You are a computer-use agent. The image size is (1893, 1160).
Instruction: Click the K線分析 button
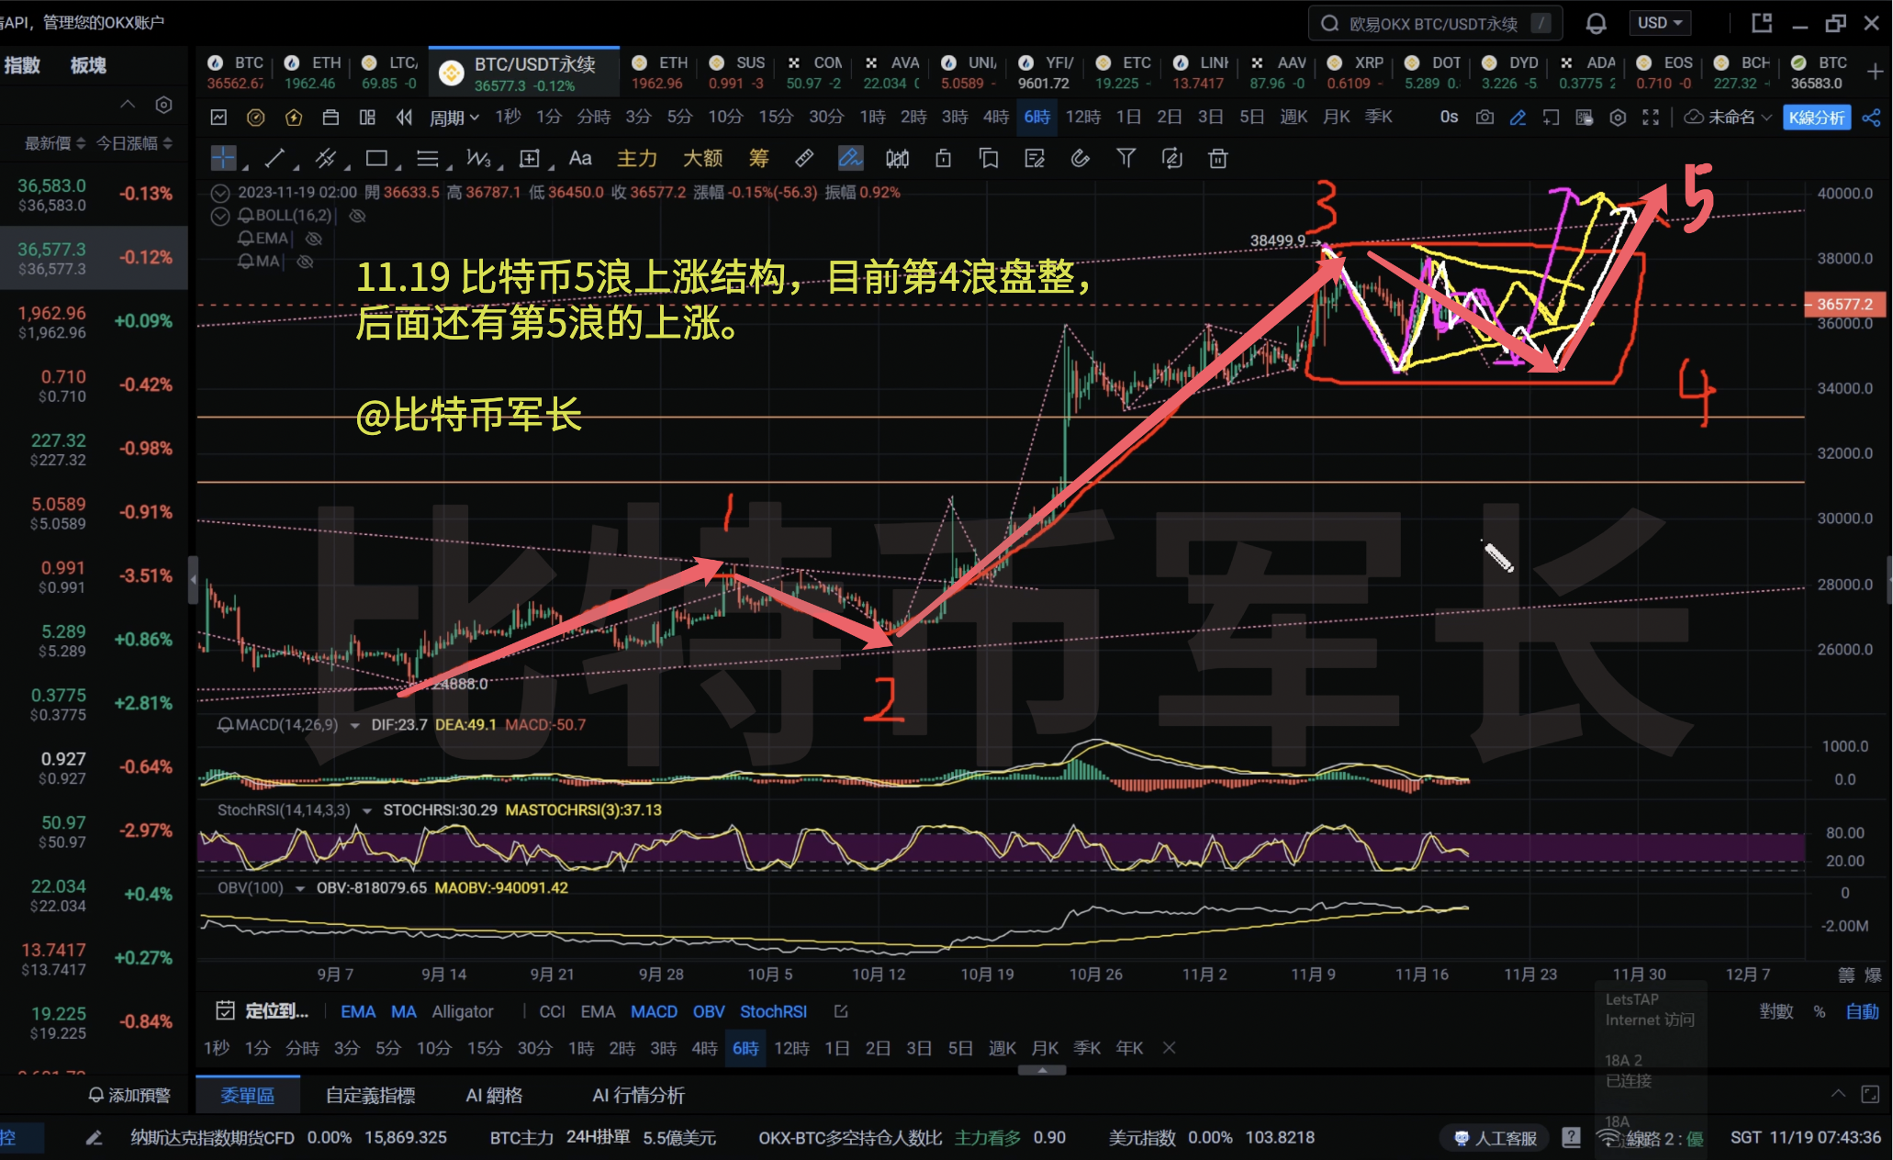1817,117
